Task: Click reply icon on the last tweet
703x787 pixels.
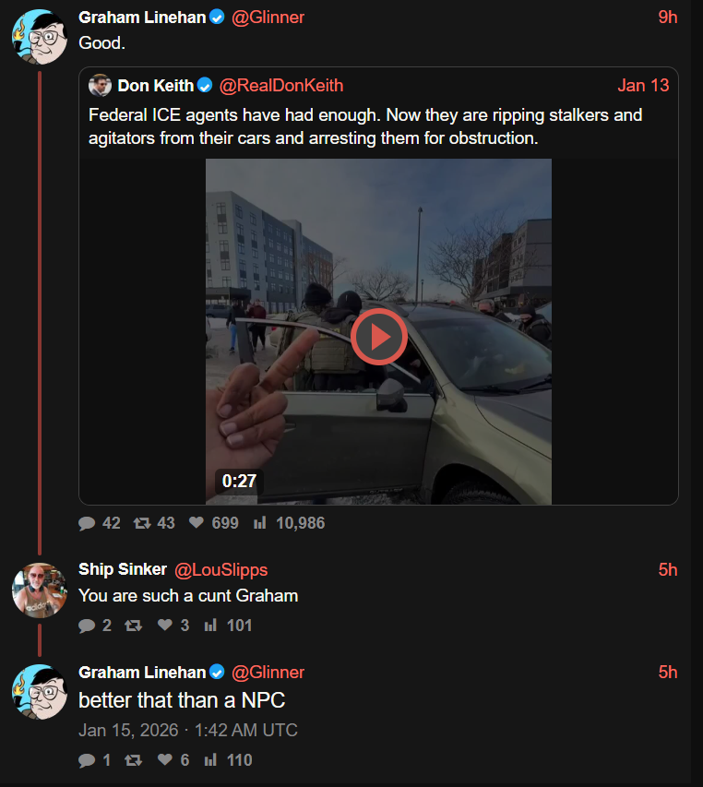Action: [88, 760]
